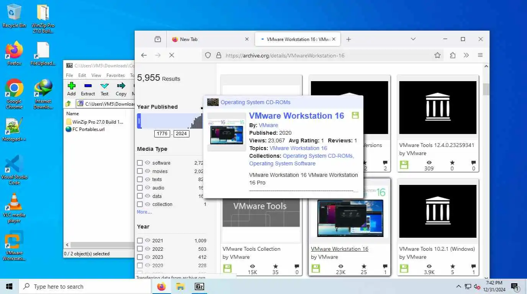Open Recycle Bin desktop icon
Image resolution: width=527 pixels, height=294 pixels.
click(14, 16)
